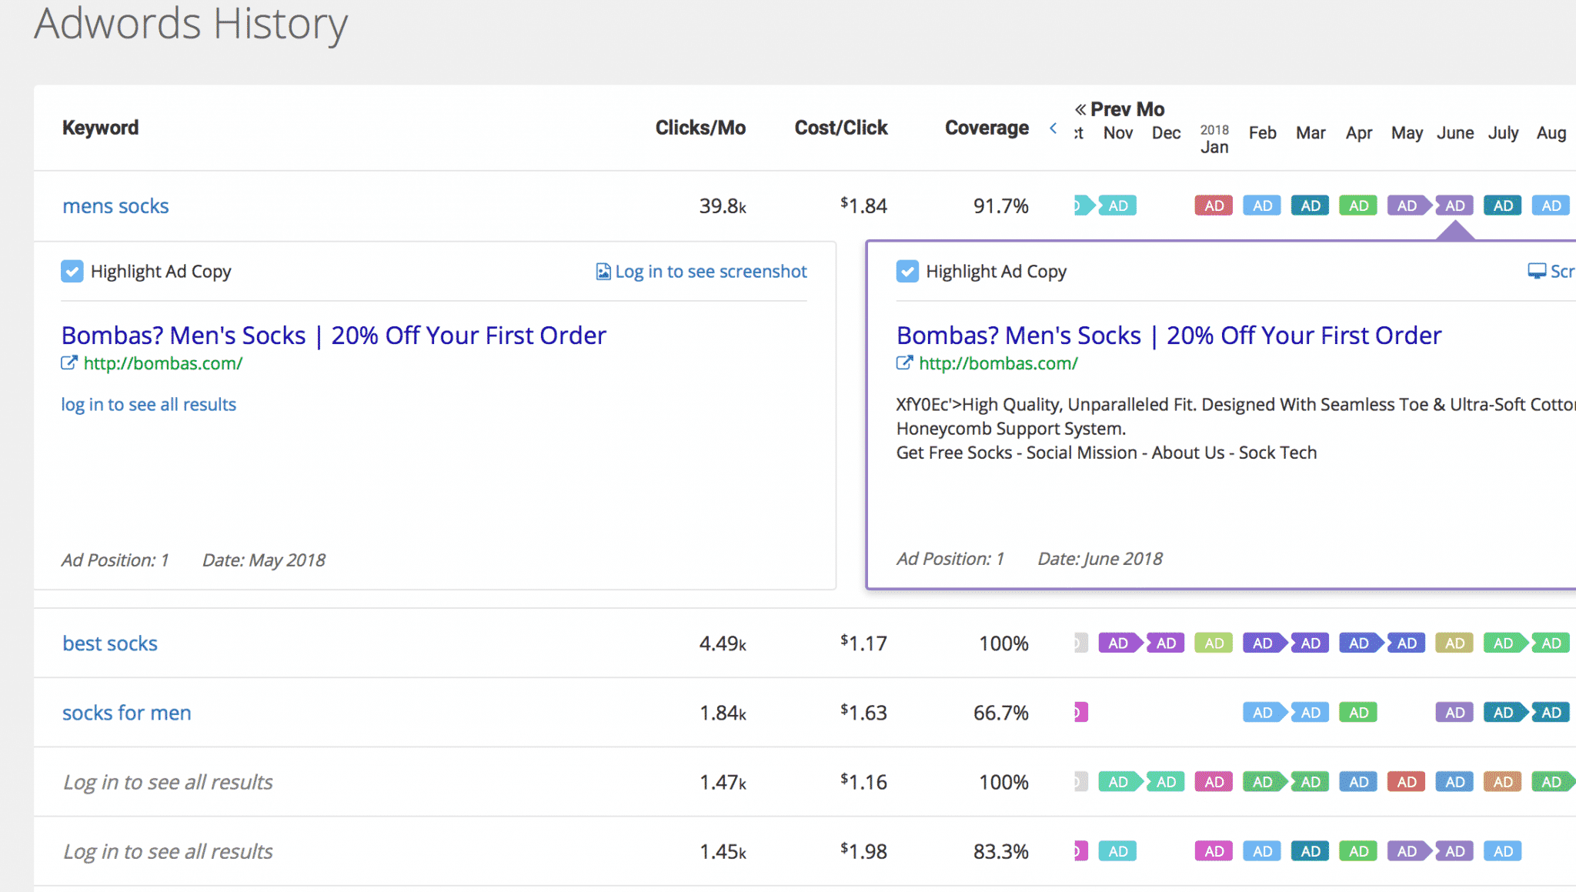Toggle Highlight Ad Copy in the May 2018 panel
The image size is (1576, 892).
72,272
